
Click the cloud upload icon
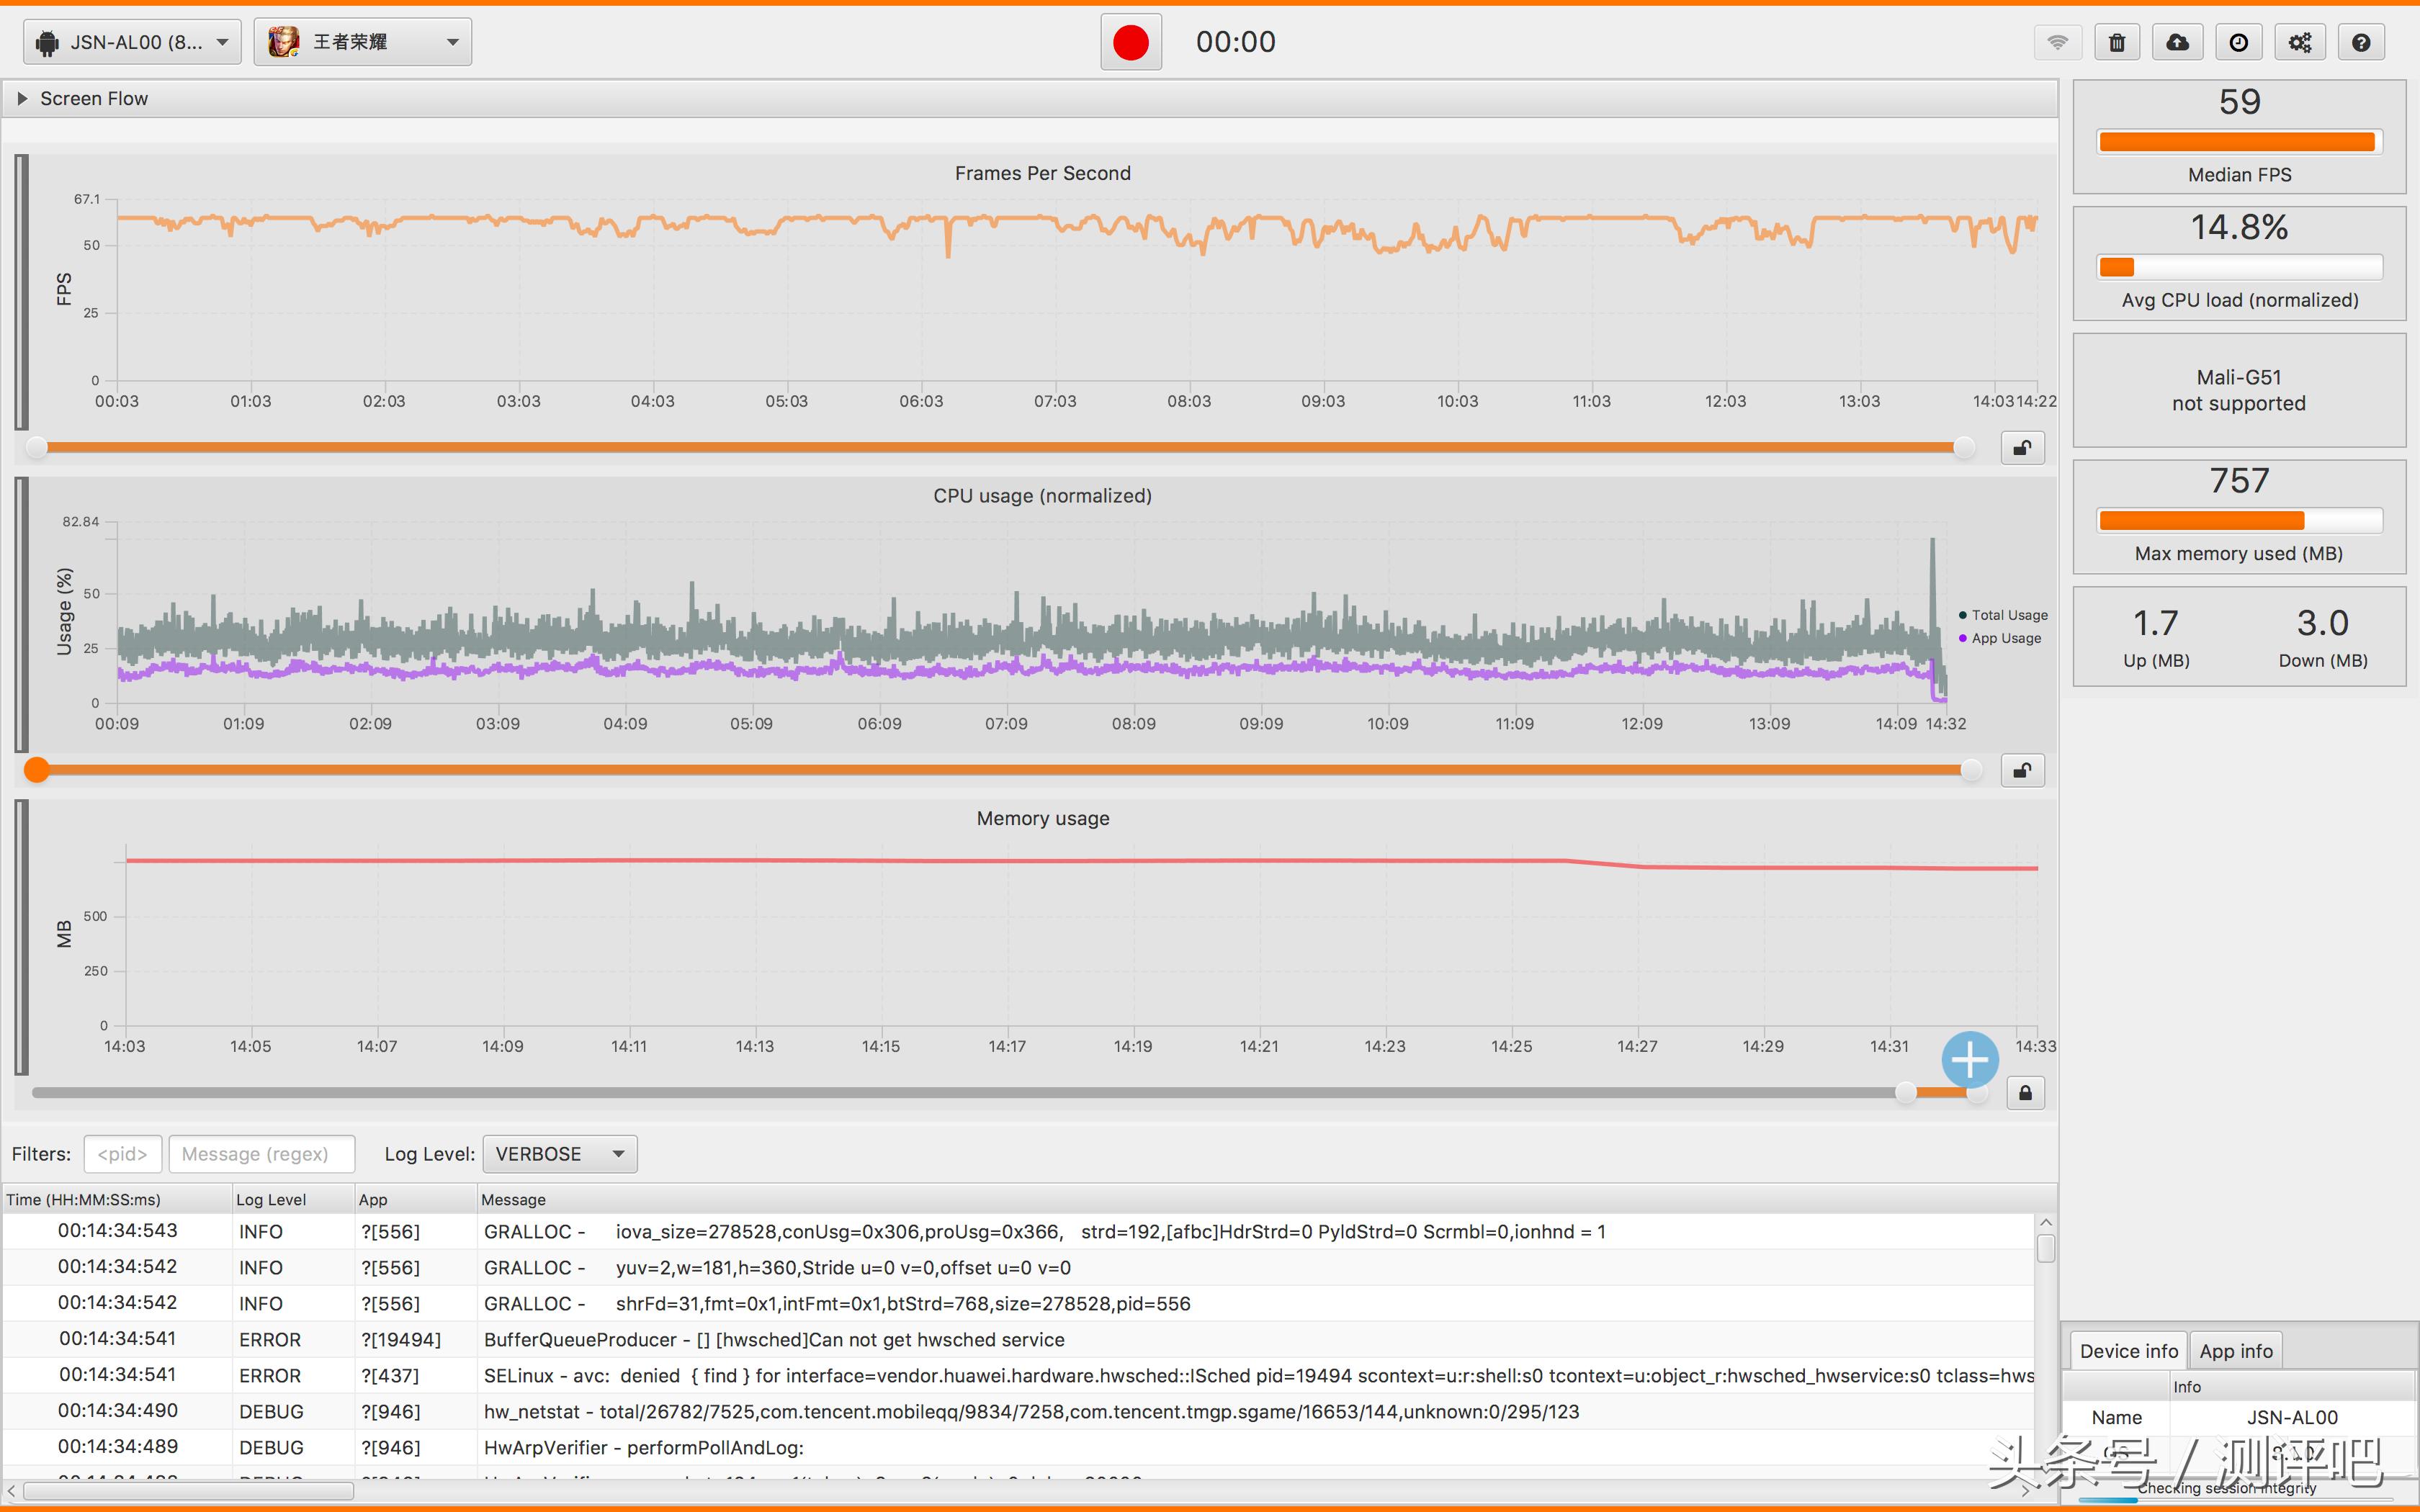2177,42
